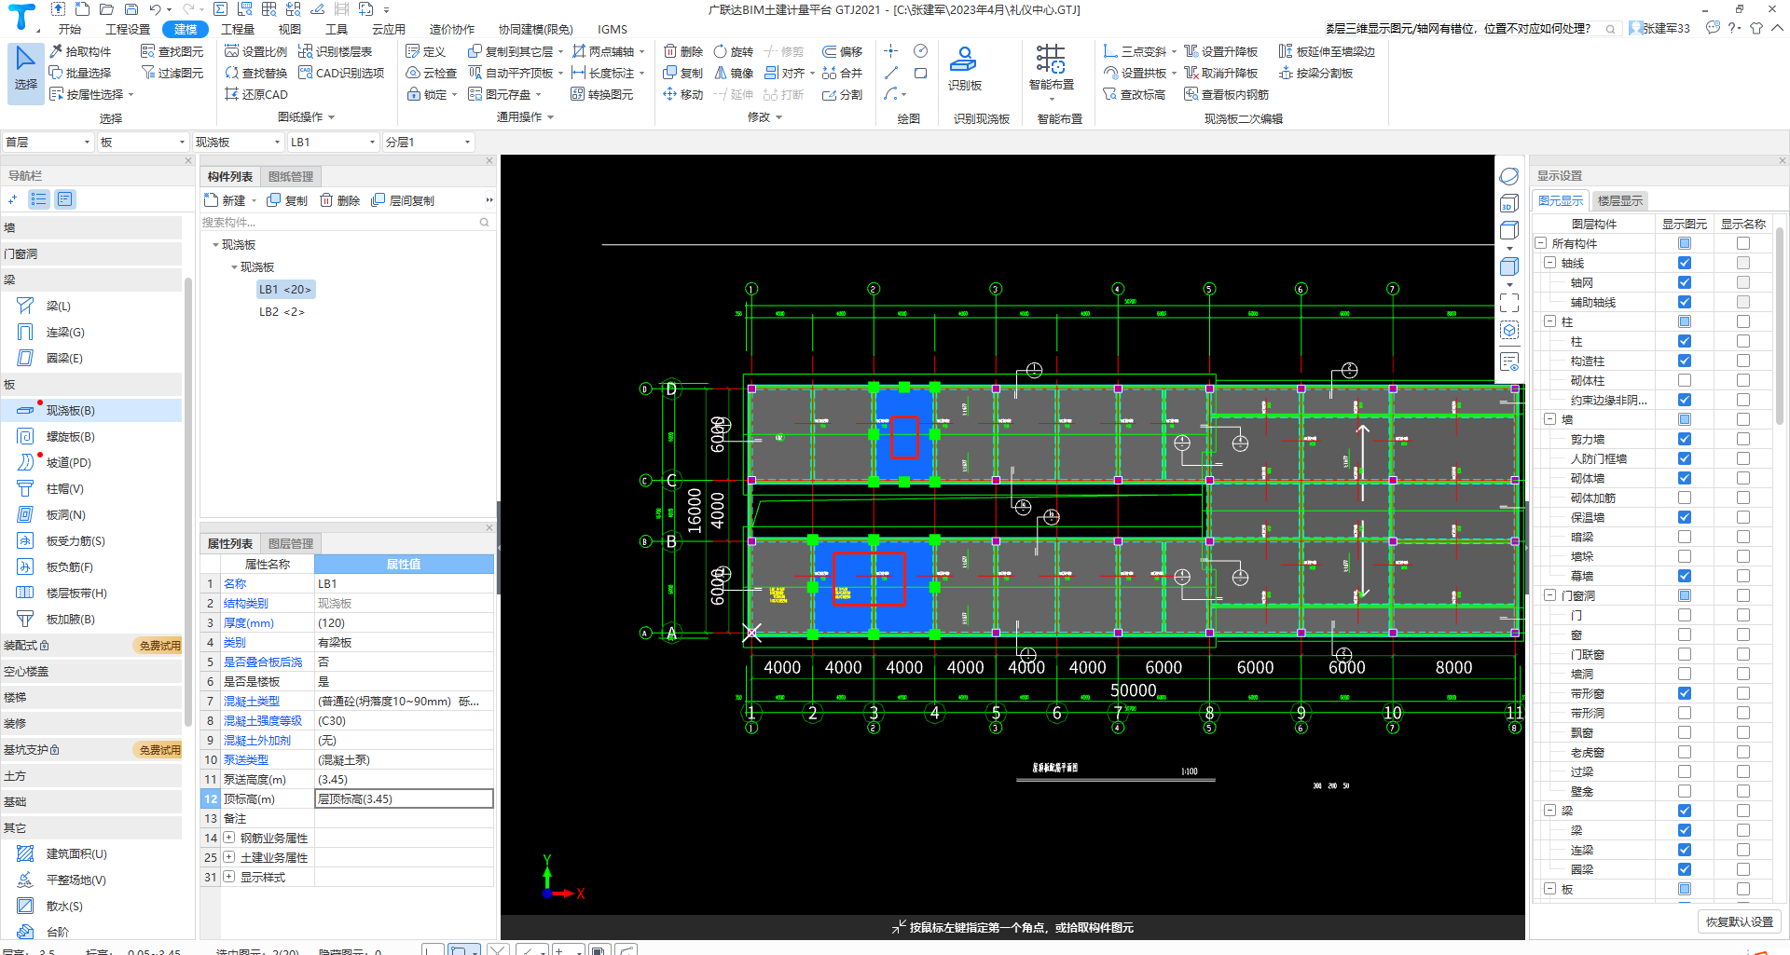Click the 智能布置 tool
The height and width of the screenshot is (955, 1790).
click(x=1051, y=68)
